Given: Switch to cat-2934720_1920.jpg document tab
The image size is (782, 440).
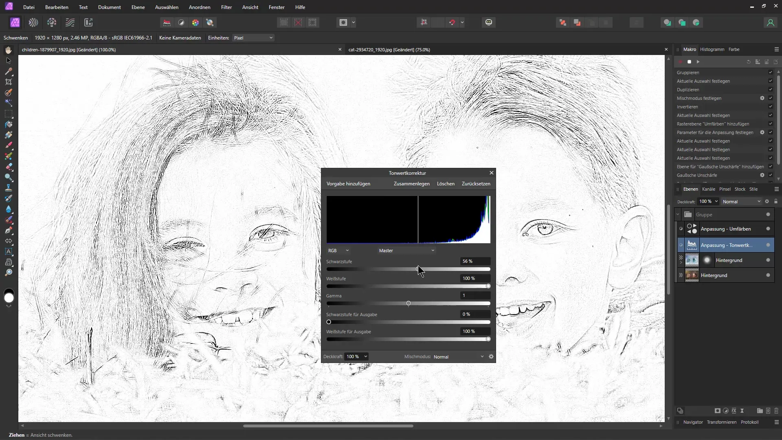Looking at the screenshot, I should pyautogui.click(x=389, y=50).
